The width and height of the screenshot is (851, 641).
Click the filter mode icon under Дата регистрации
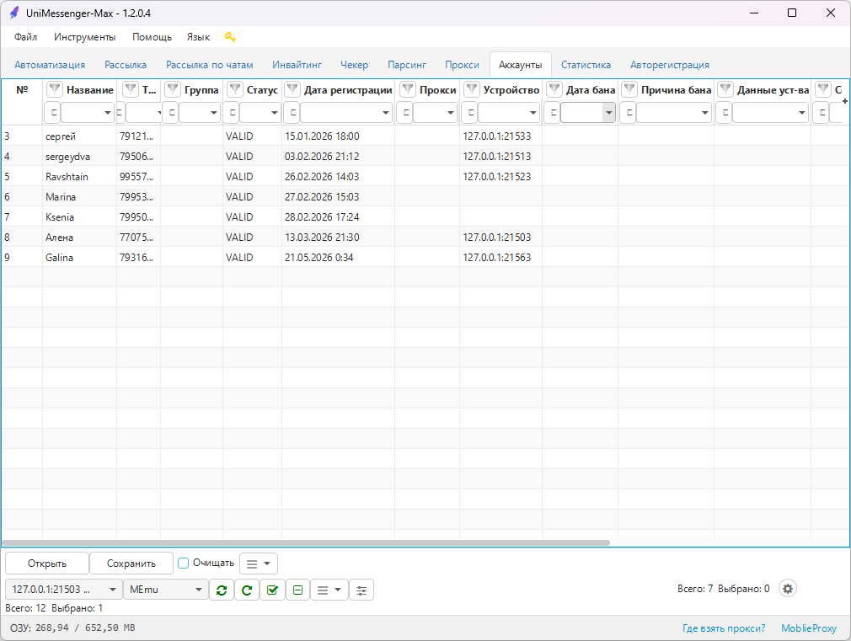pos(292,113)
